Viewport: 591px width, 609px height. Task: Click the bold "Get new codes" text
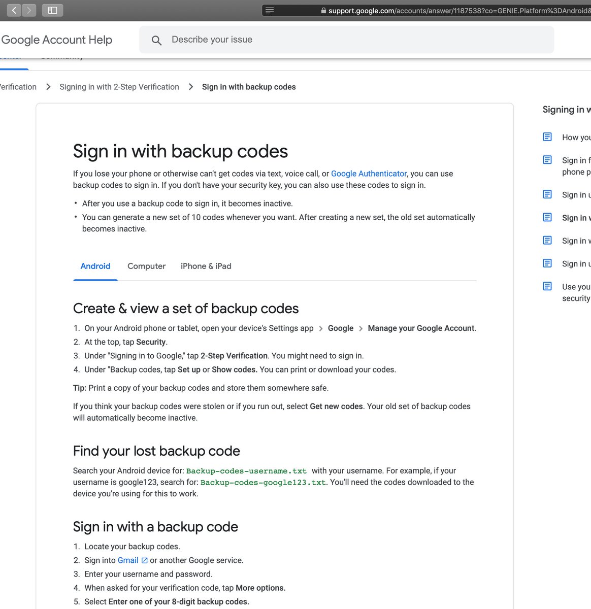pyautogui.click(x=337, y=407)
